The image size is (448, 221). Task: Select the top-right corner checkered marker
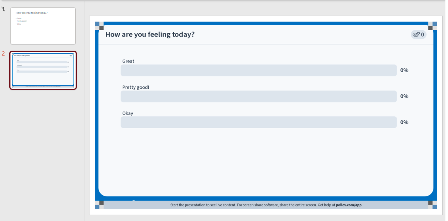tap(432, 26)
